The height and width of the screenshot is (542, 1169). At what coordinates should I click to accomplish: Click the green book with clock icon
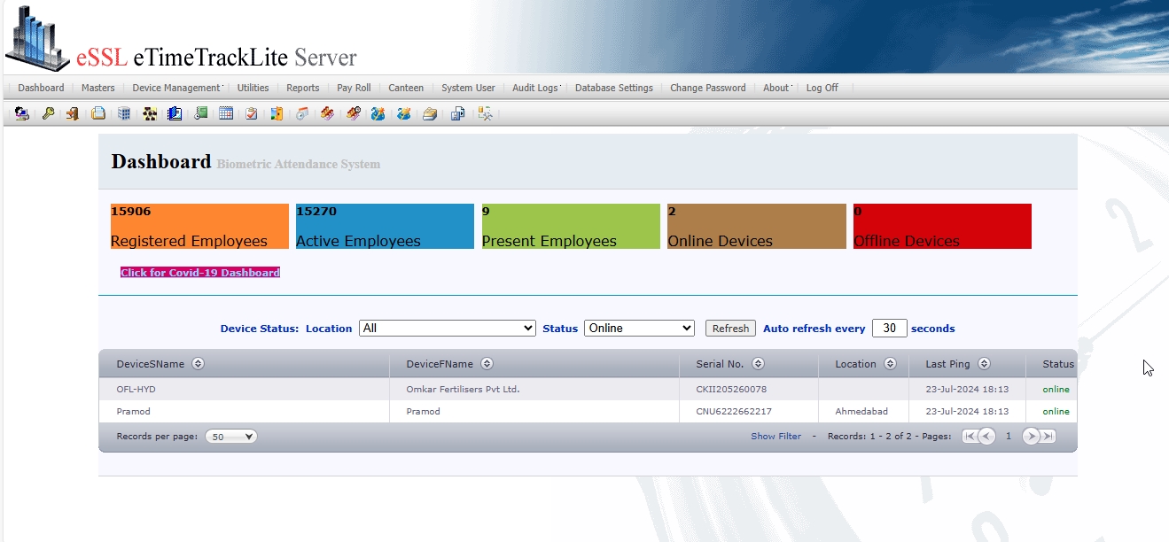[201, 113]
